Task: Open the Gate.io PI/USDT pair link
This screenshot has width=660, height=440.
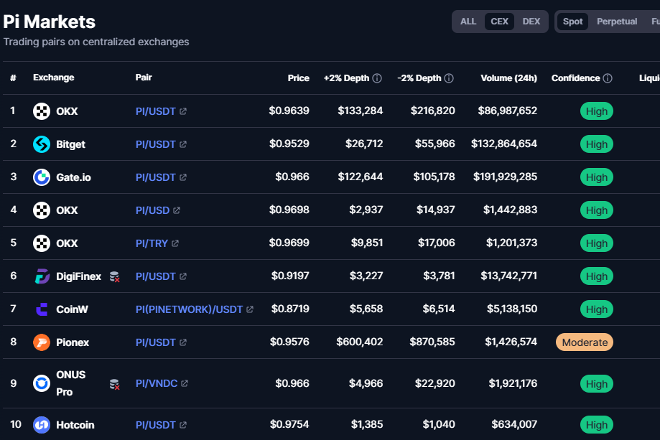Action: click(155, 177)
